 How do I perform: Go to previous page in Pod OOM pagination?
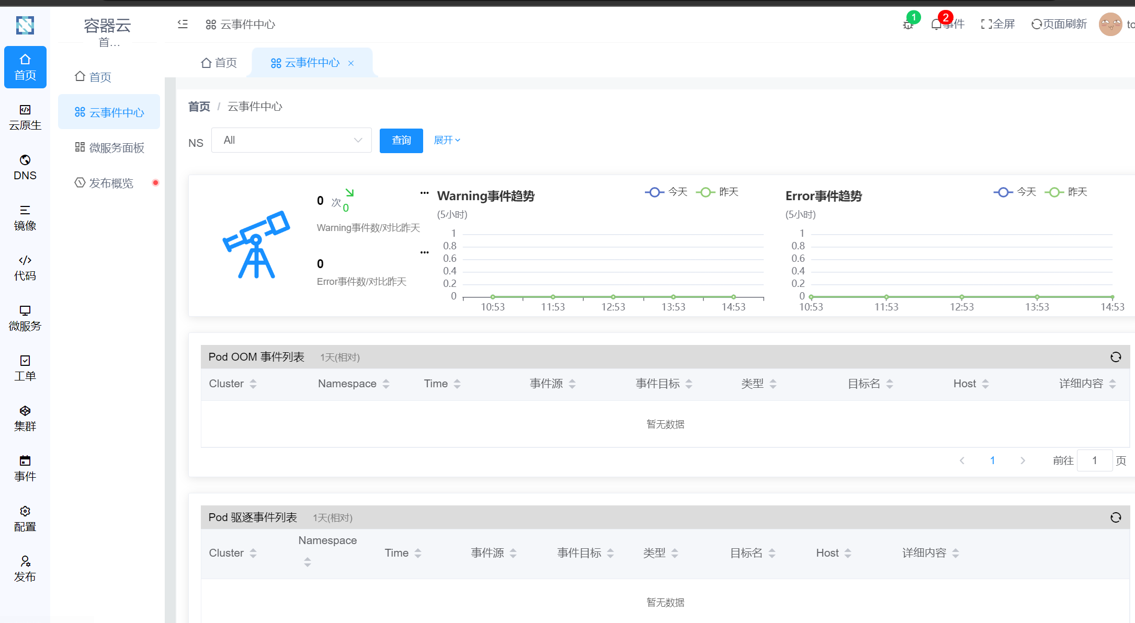[962, 460]
